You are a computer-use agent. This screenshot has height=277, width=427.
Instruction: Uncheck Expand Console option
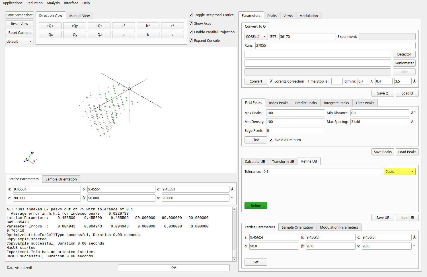(191, 40)
